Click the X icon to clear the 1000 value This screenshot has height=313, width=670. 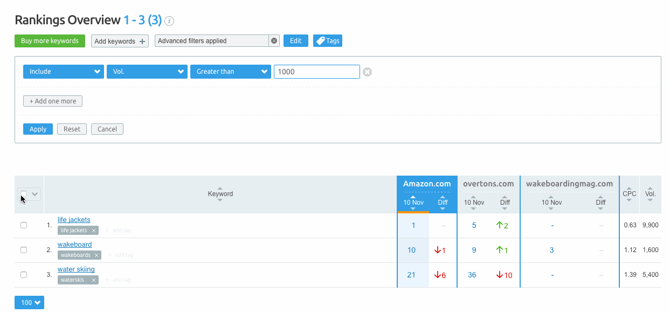click(x=367, y=72)
